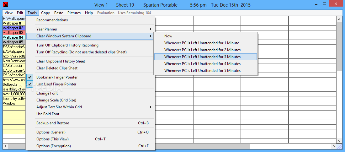This screenshot has width=345, height=152.
Task: Open the Edit menu
Action: pos(20,13)
